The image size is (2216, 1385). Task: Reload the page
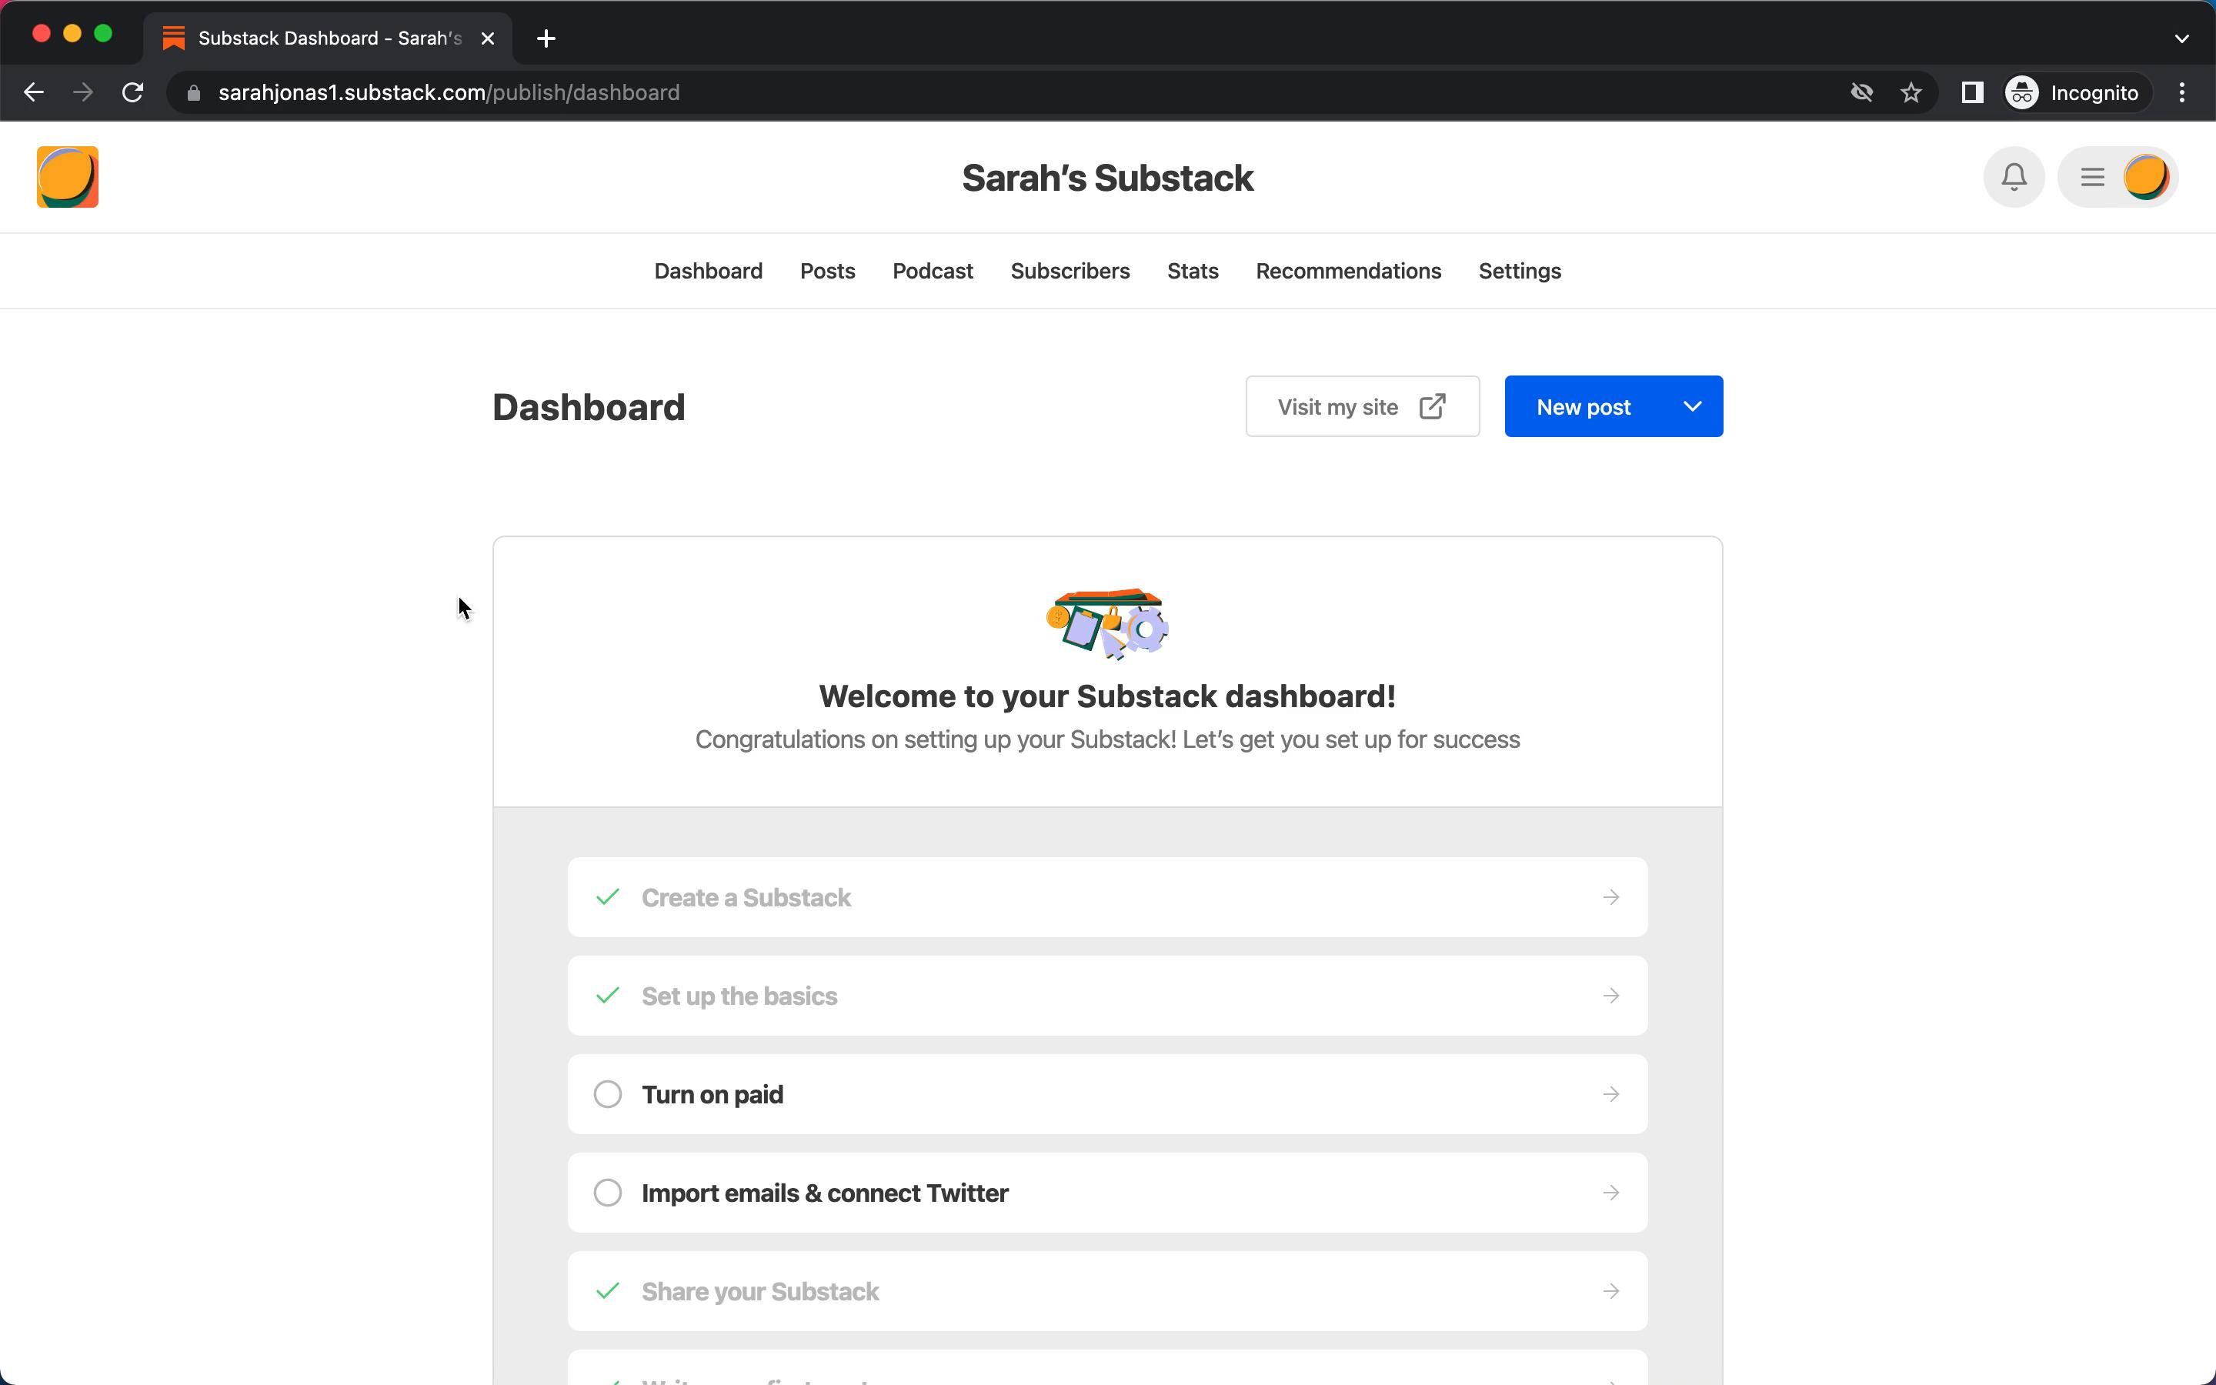(x=133, y=92)
